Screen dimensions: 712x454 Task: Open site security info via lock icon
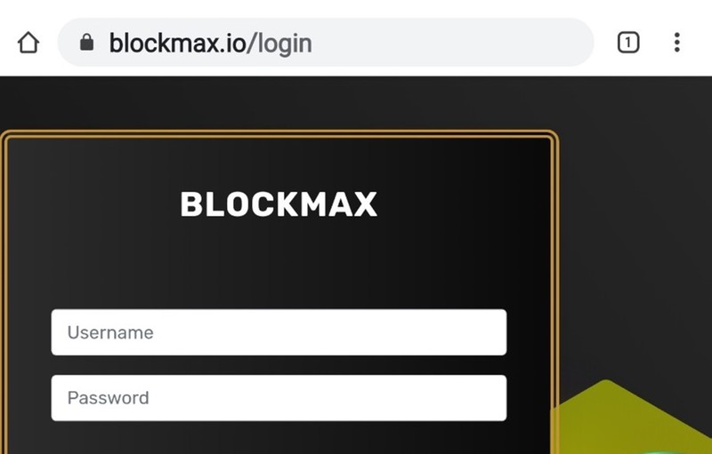pos(86,43)
